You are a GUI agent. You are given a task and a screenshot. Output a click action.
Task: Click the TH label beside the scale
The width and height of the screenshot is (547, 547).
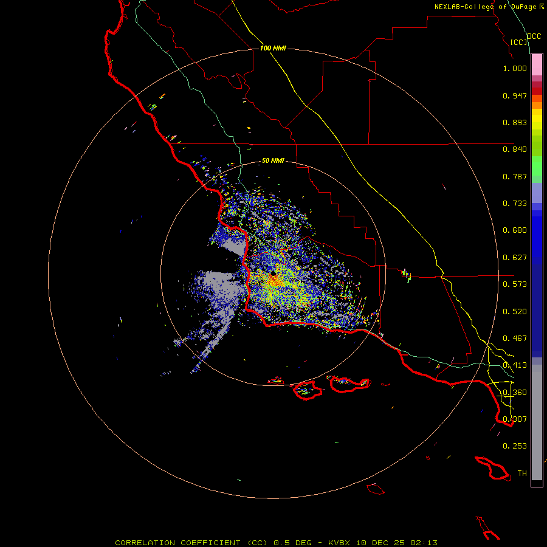pyautogui.click(x=522, y=473)
